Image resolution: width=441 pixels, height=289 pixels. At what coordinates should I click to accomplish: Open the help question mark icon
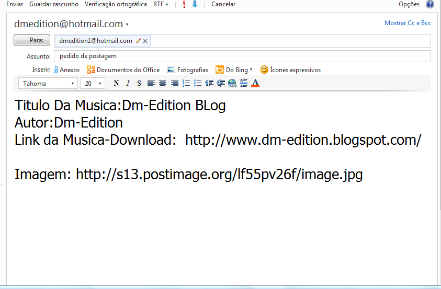(x=429, y=4)
